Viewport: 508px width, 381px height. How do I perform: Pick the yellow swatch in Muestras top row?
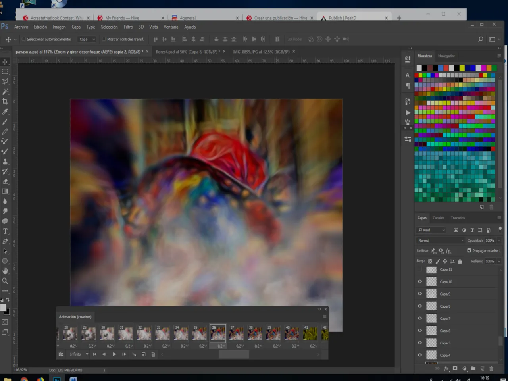click(x=462, y=68)
